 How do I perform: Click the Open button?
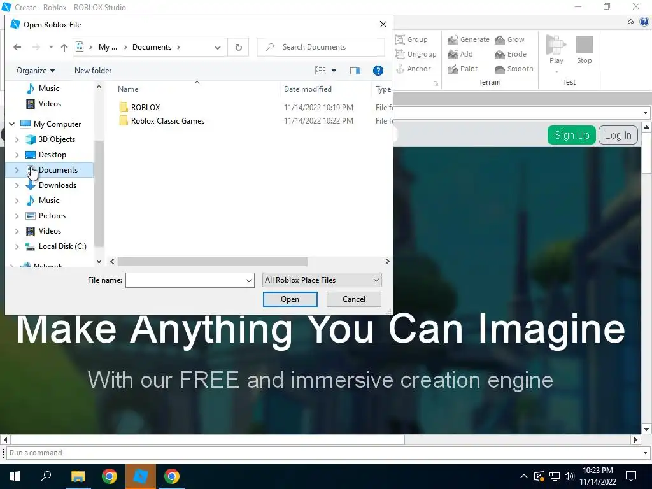pyautogui.click(x=290, y=299)
